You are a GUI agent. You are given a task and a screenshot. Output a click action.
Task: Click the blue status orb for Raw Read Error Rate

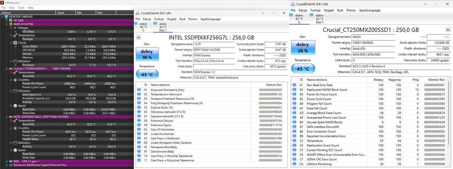pos(294,85)
